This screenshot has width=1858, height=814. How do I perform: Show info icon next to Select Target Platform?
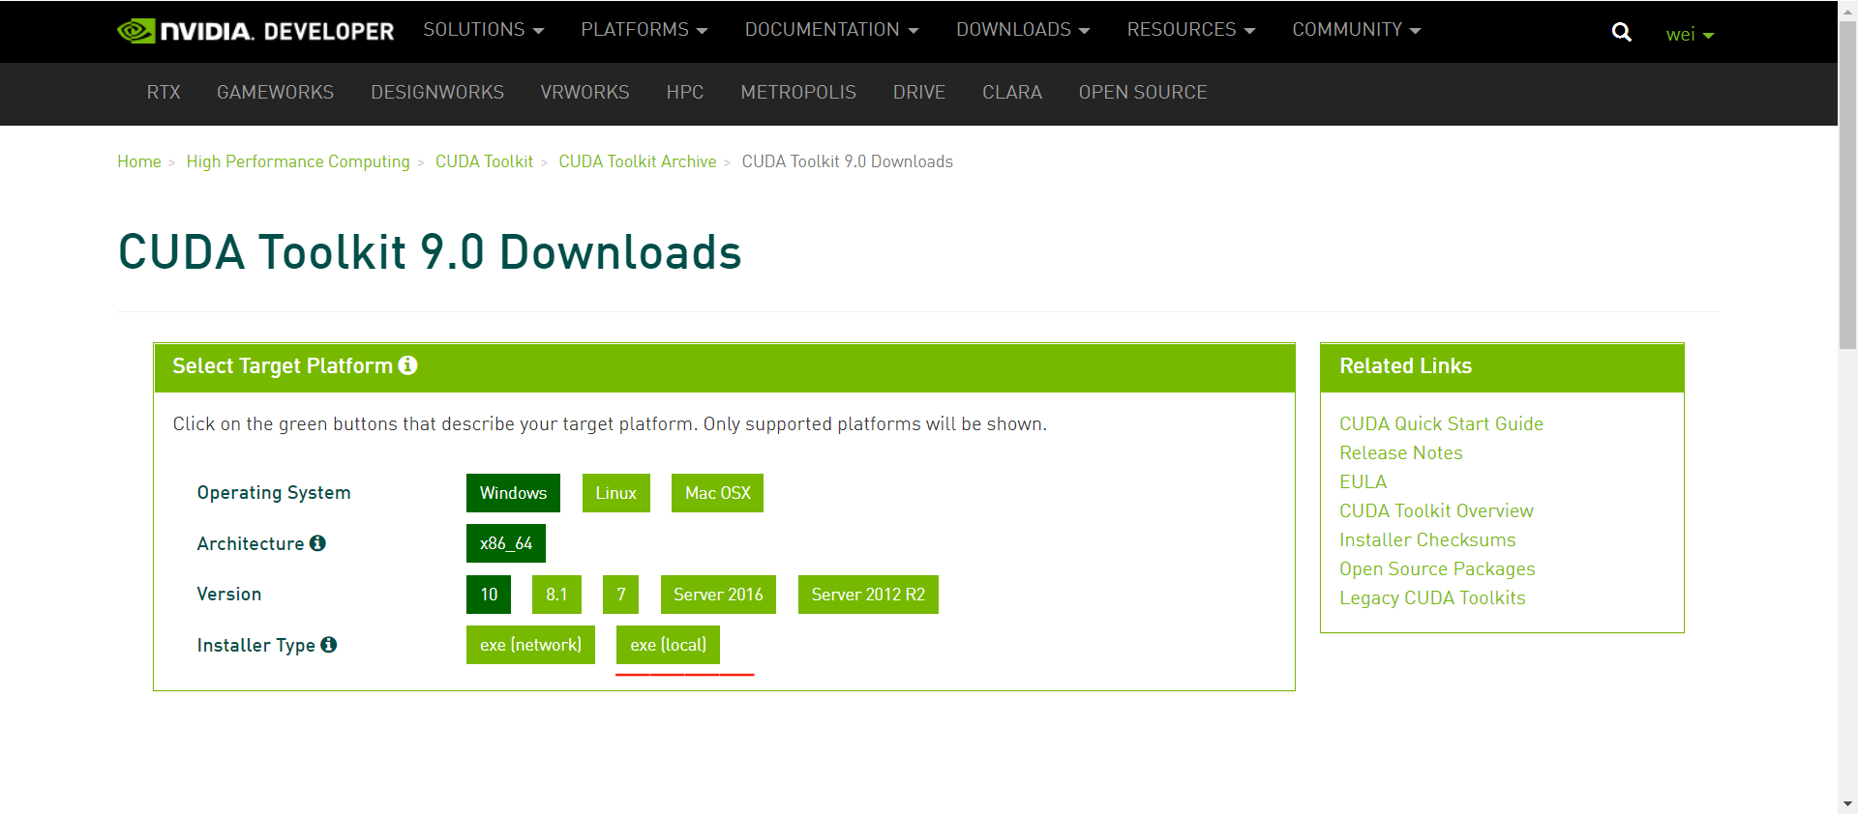click(407, 365)
